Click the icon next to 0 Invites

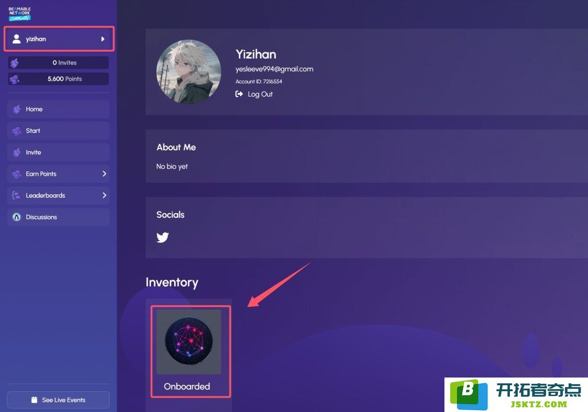[x=14, y=63]
